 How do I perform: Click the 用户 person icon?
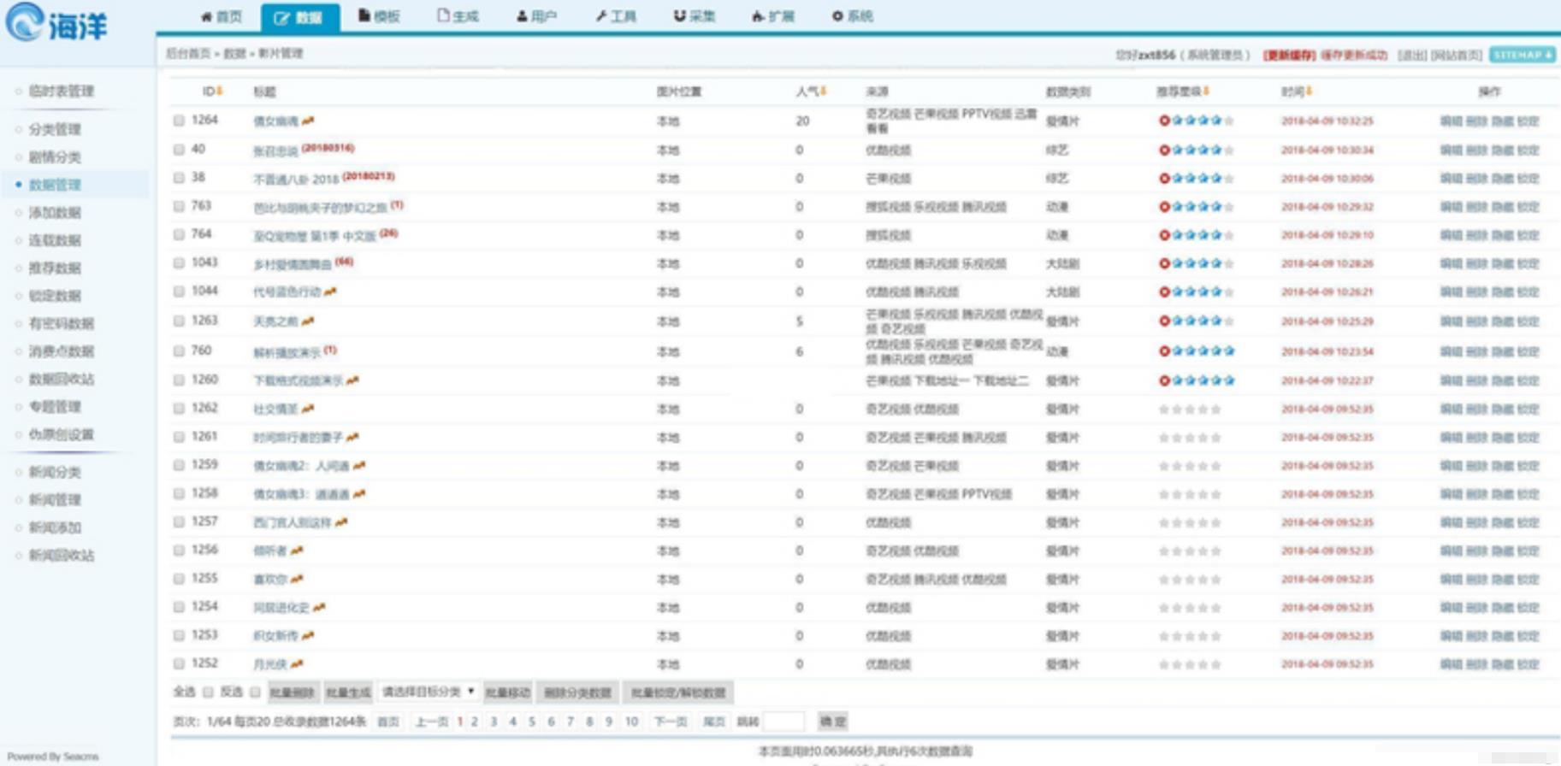click(522, 16)
